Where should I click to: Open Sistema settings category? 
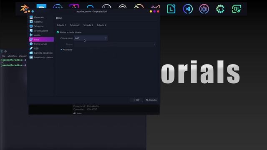(x=41, y=22)
